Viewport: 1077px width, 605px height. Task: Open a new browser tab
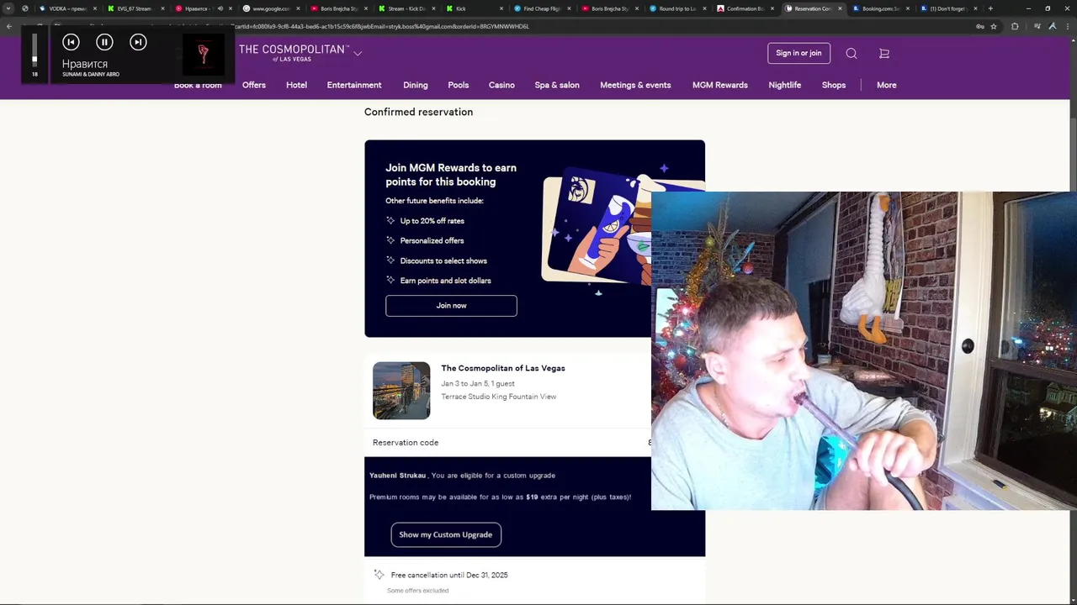(x=990, y=8)
